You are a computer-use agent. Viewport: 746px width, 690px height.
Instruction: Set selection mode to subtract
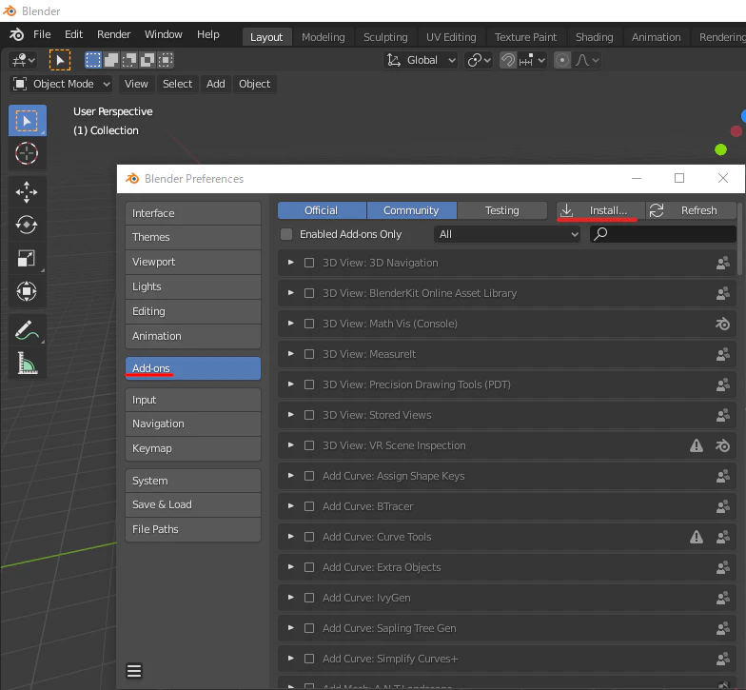pos(129,60)
